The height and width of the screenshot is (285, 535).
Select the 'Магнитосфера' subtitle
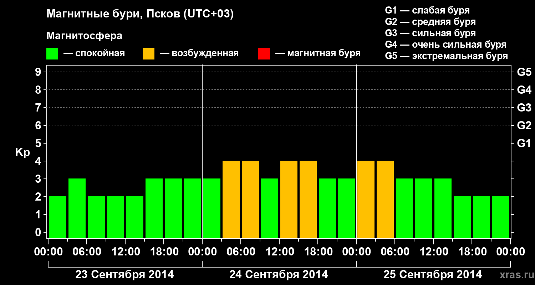coord(84,36)
